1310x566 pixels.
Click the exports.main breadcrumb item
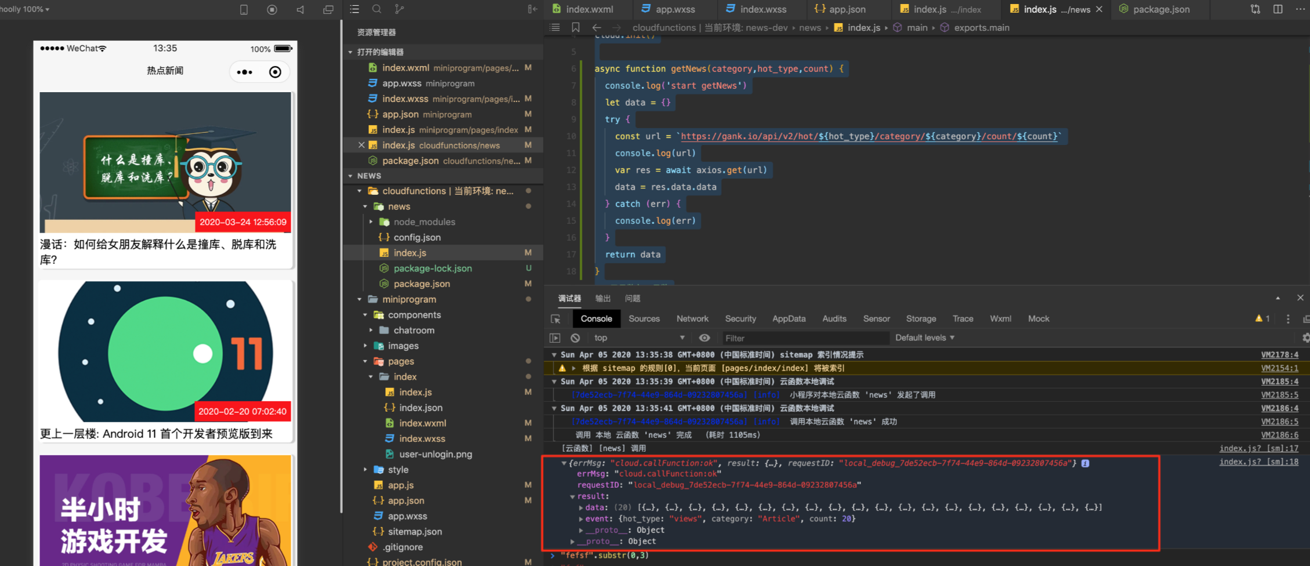pos(981,27)
